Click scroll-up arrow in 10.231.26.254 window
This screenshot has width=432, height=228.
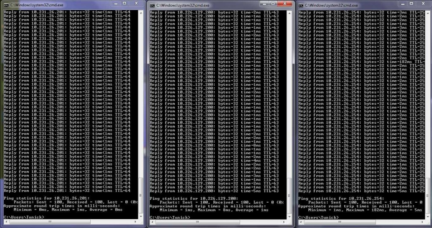[428, 13]
